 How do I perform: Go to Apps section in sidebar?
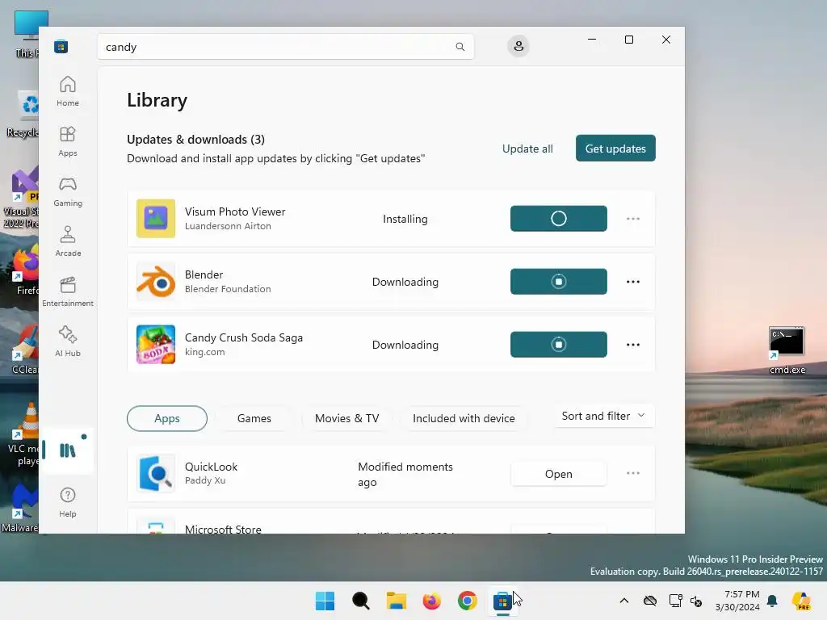[68, 141]
